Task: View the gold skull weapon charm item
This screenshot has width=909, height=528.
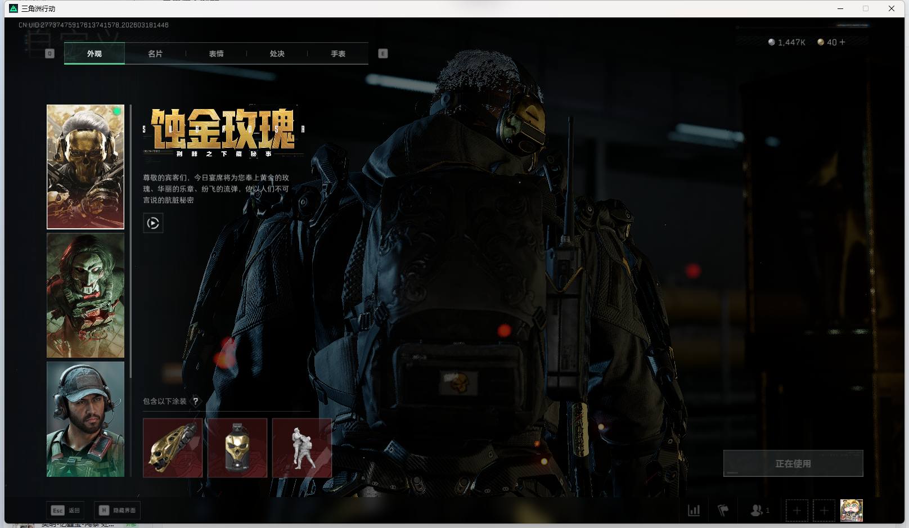Action: point(173,448)
